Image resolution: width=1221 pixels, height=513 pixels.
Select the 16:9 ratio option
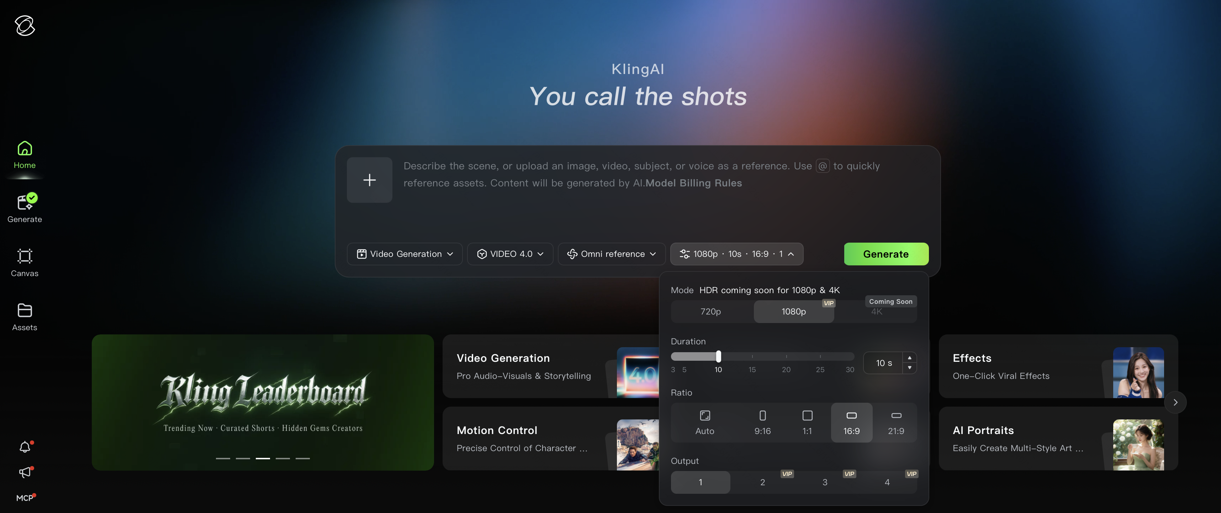851,422
